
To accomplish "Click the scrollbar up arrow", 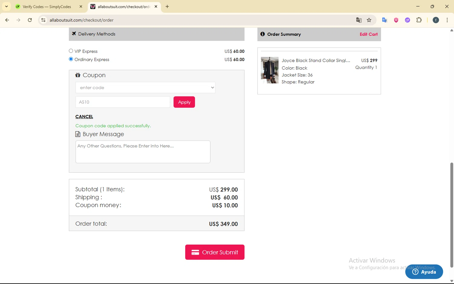I will pyautogui.click(x=452, y=30).
